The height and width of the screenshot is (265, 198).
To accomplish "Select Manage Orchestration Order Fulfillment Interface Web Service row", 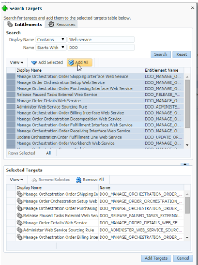I will point(95,125).
